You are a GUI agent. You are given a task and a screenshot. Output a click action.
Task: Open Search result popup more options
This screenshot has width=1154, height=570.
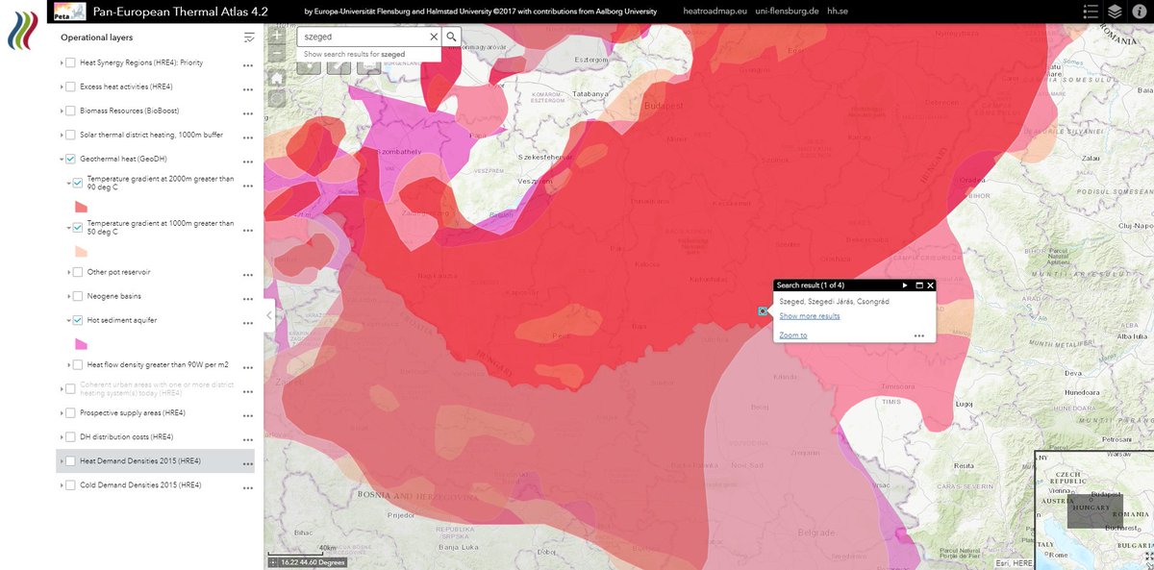tap(919, 335)
